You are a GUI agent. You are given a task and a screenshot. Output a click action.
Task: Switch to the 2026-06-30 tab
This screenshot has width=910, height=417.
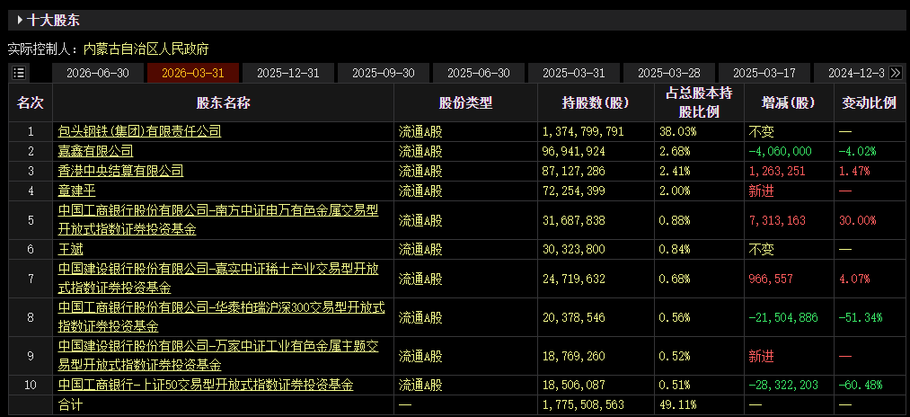pyautogui.click(x=98, y=73)
